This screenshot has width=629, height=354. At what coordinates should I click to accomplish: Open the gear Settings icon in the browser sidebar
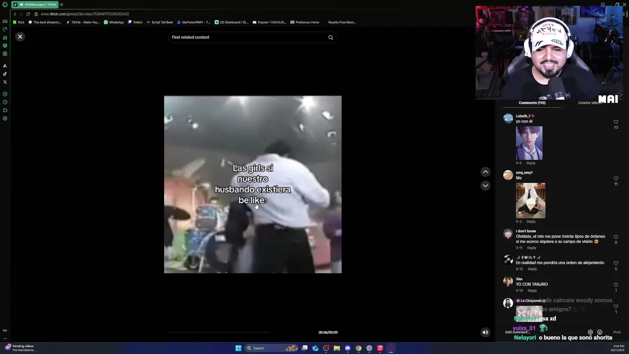pos(5,118)
